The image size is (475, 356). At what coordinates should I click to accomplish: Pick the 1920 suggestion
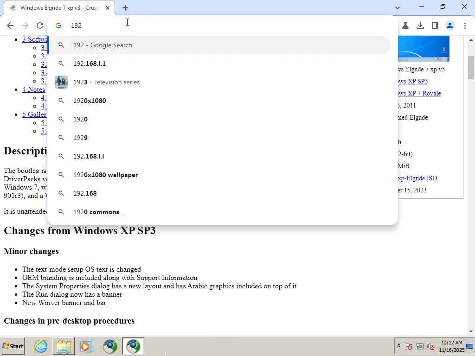219,119
